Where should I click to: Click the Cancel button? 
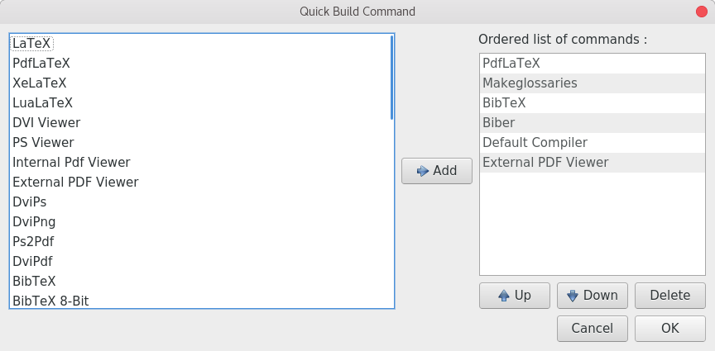593,328
